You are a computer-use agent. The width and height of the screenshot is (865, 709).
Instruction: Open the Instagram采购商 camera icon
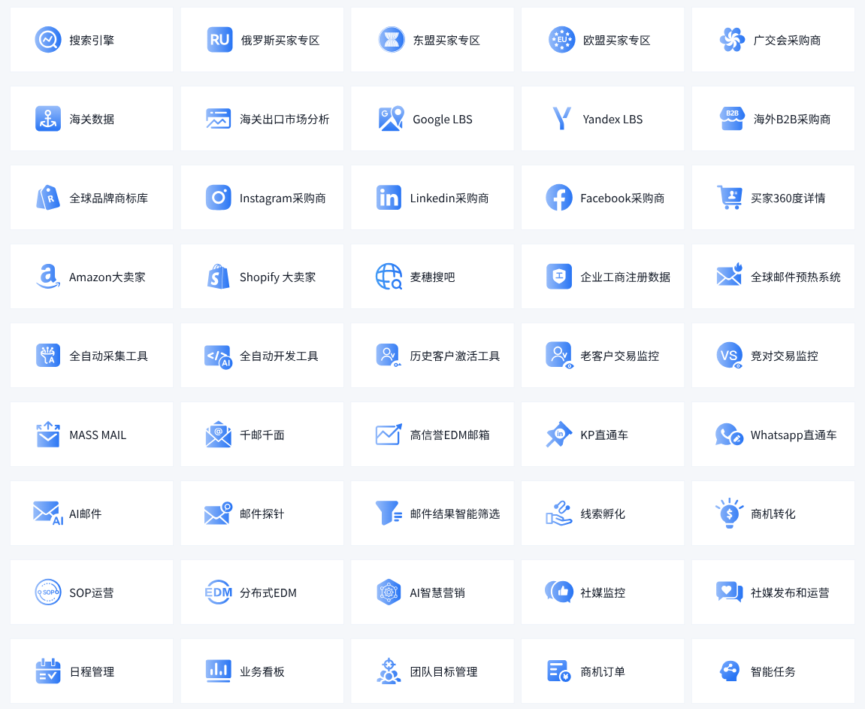pos(219,198)
